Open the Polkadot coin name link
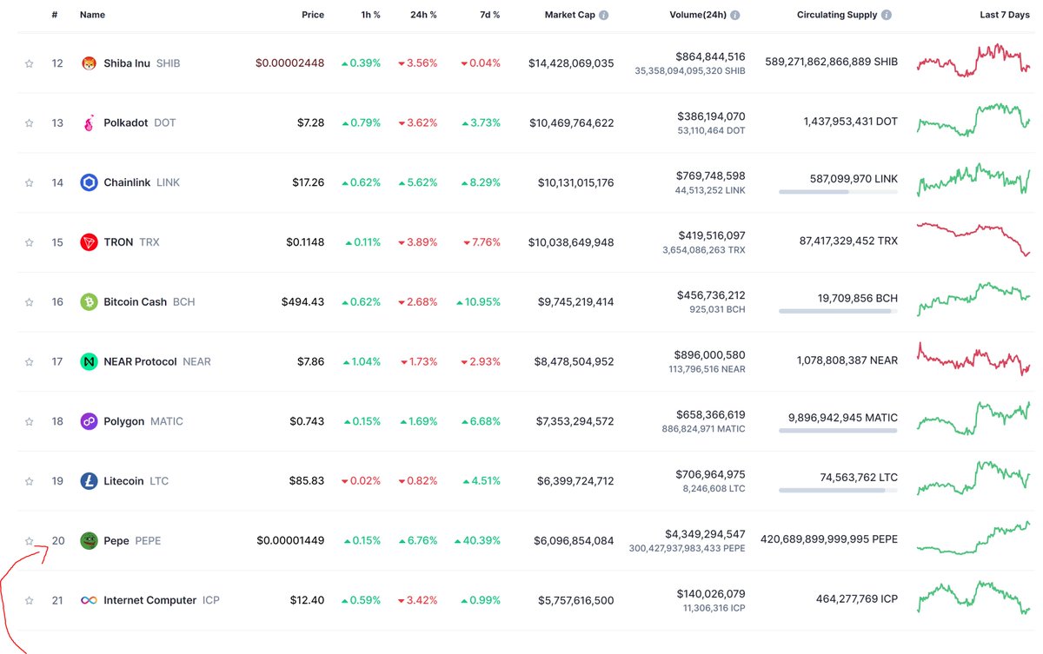This screenshot has height=654, width=1043. coord(128,122)
